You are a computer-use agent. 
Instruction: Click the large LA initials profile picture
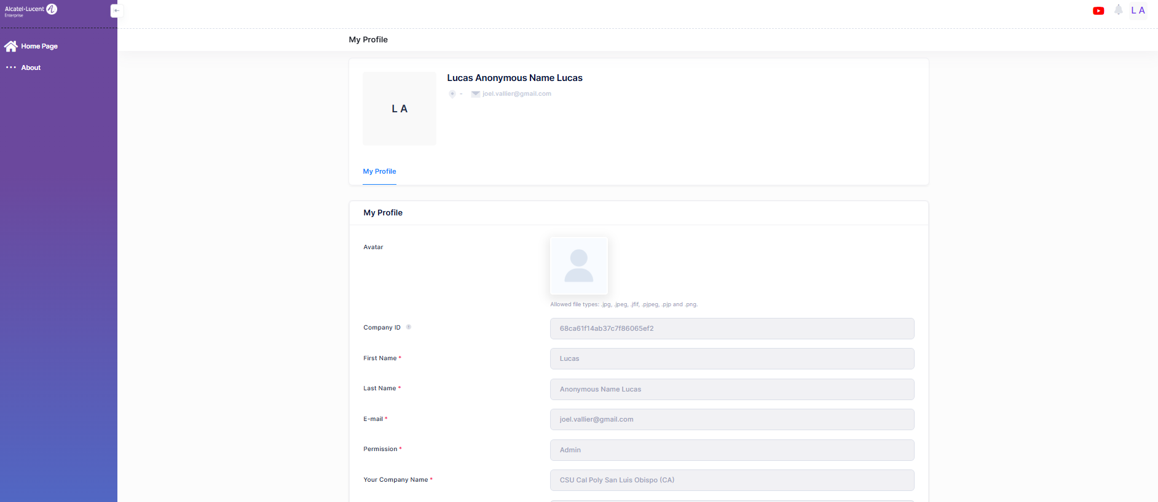[400, 109]
